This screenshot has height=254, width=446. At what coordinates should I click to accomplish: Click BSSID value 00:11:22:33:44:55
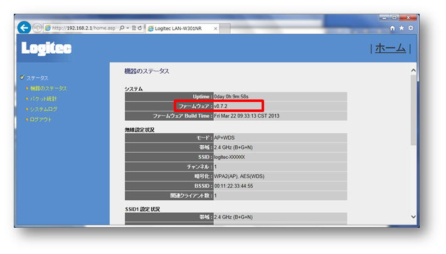(233, 186)
